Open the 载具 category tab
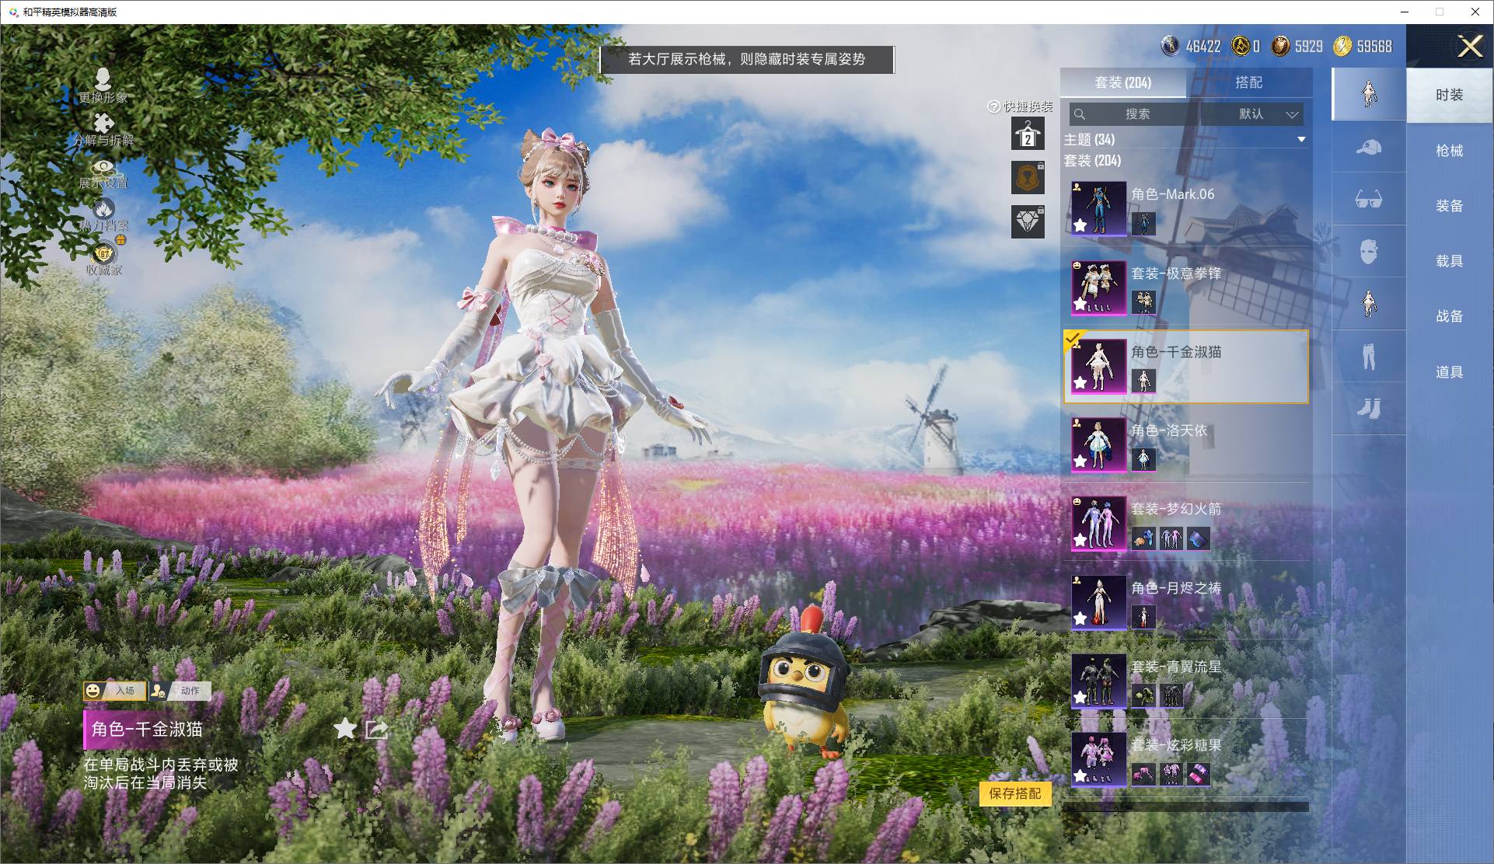Viewport: 1494px width, 864px height. [1450, 261]
